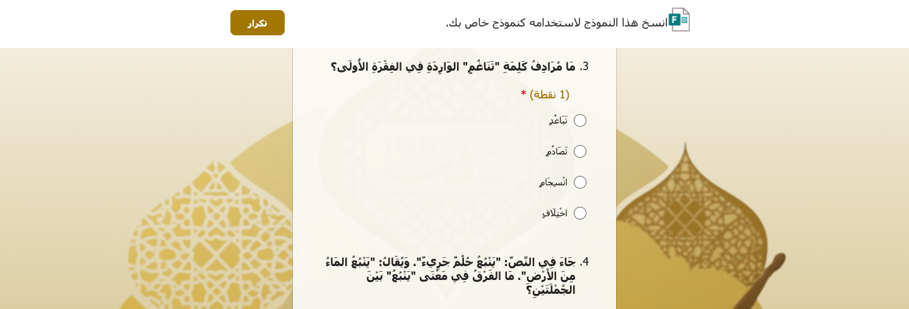Screen dimensions: 909x309
Task: Choose the تَصَادُمٍ radio option circle
Action: pos(580,151)
